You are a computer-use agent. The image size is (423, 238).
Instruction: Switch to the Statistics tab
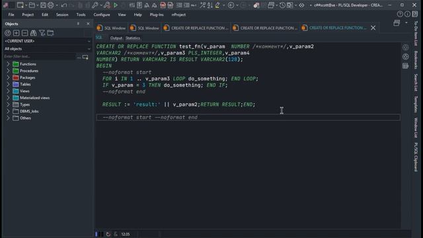[133, 38]
